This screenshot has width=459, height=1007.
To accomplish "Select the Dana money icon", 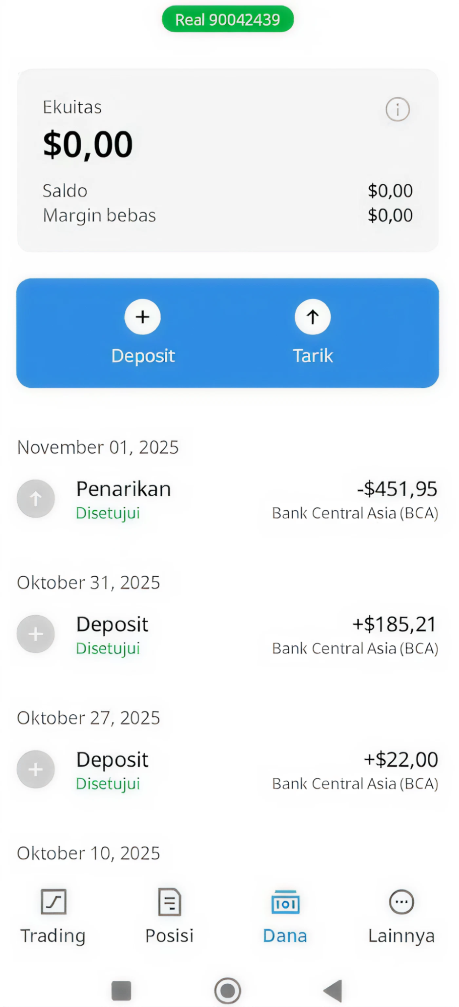I will (286, 902).
